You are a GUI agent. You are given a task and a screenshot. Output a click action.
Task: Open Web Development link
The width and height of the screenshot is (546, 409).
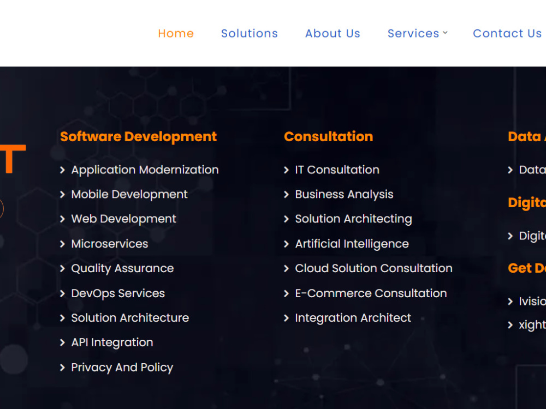pos(123,219)
